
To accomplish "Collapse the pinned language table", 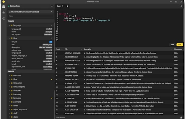I will click(x=9, y=25).
